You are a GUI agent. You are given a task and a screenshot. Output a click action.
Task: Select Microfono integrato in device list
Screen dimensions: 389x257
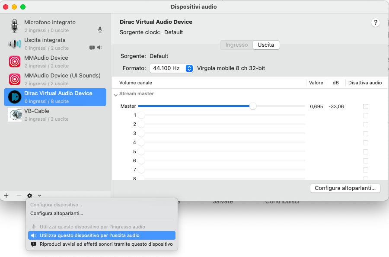[x=55, y=26]
